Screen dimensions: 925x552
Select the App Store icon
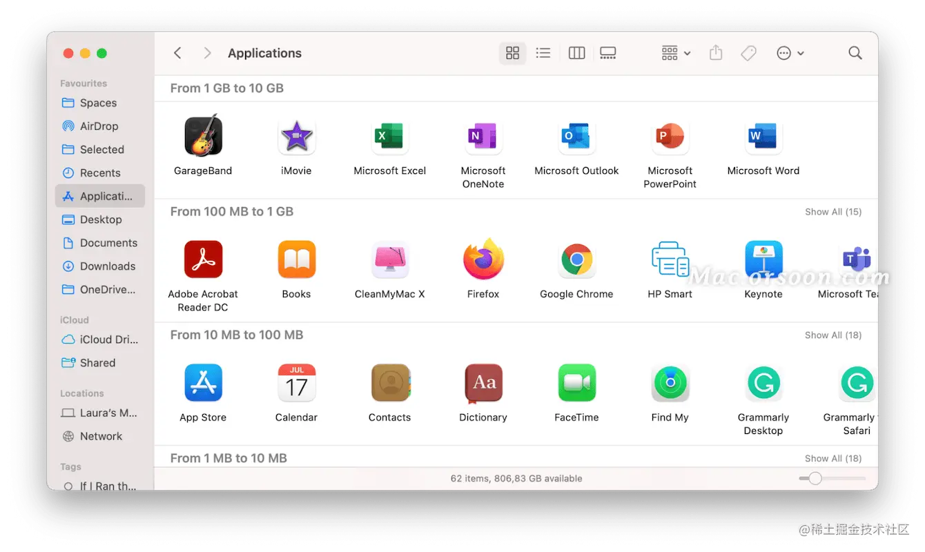(x=203, y=383)
